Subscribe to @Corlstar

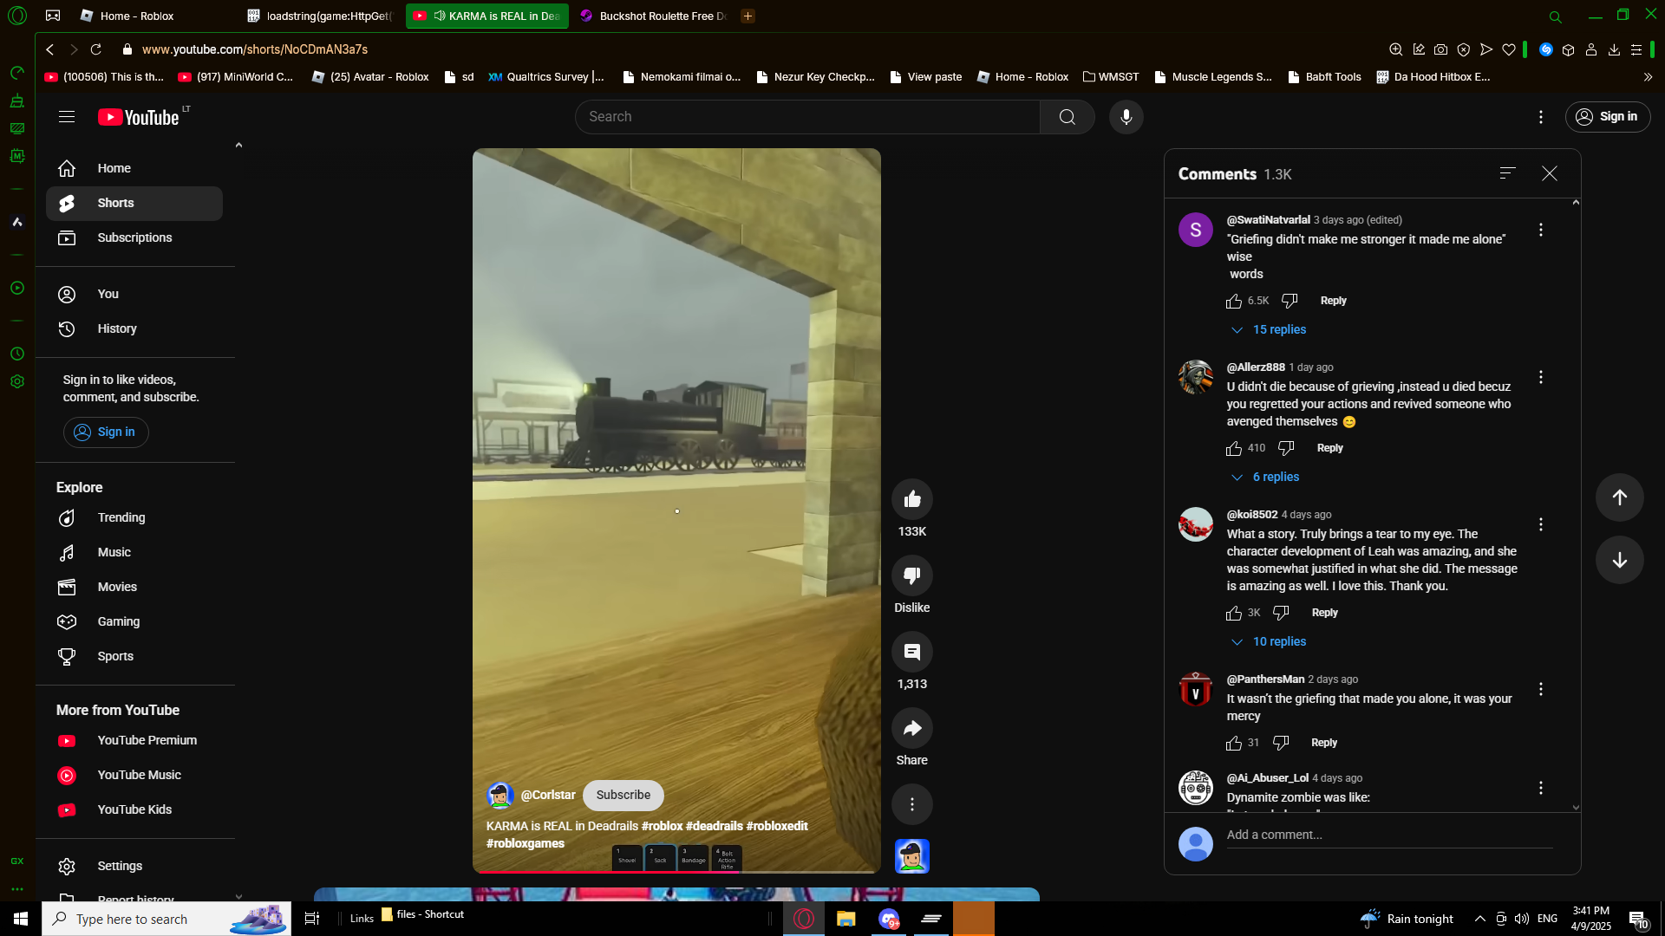[x=623, y=795]
